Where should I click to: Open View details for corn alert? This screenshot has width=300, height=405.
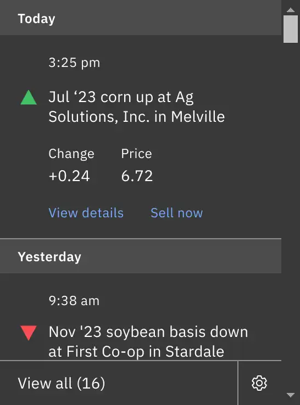coord(86,213)
